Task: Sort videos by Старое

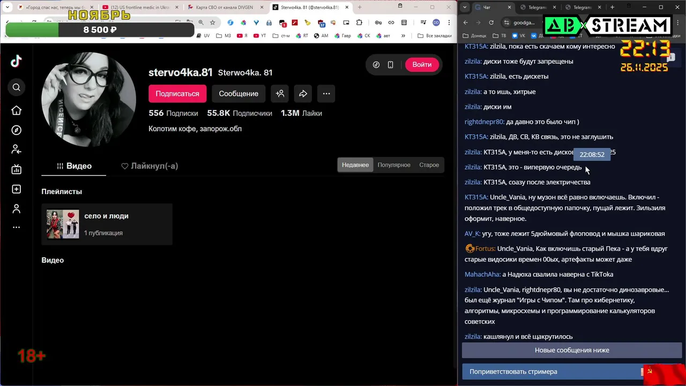Action: (x=429, y=165)
